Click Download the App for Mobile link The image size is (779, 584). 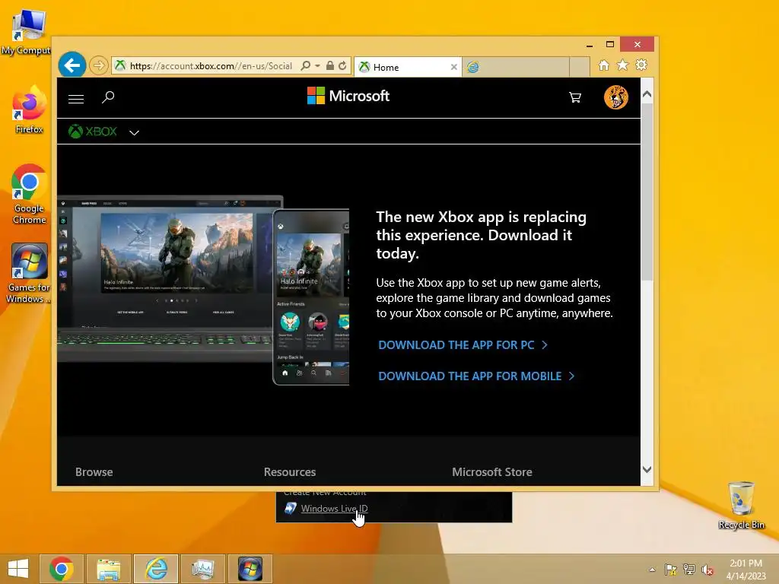tap(476, 376)
